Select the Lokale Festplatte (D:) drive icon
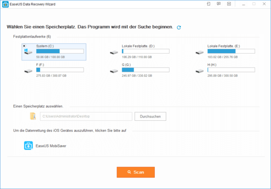 point(114,52)
